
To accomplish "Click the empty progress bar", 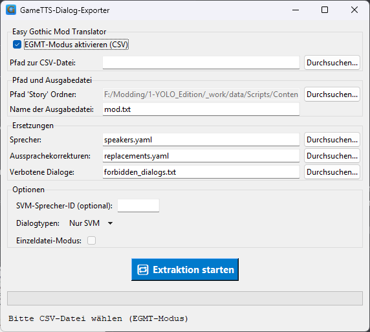I will (185, 298).
